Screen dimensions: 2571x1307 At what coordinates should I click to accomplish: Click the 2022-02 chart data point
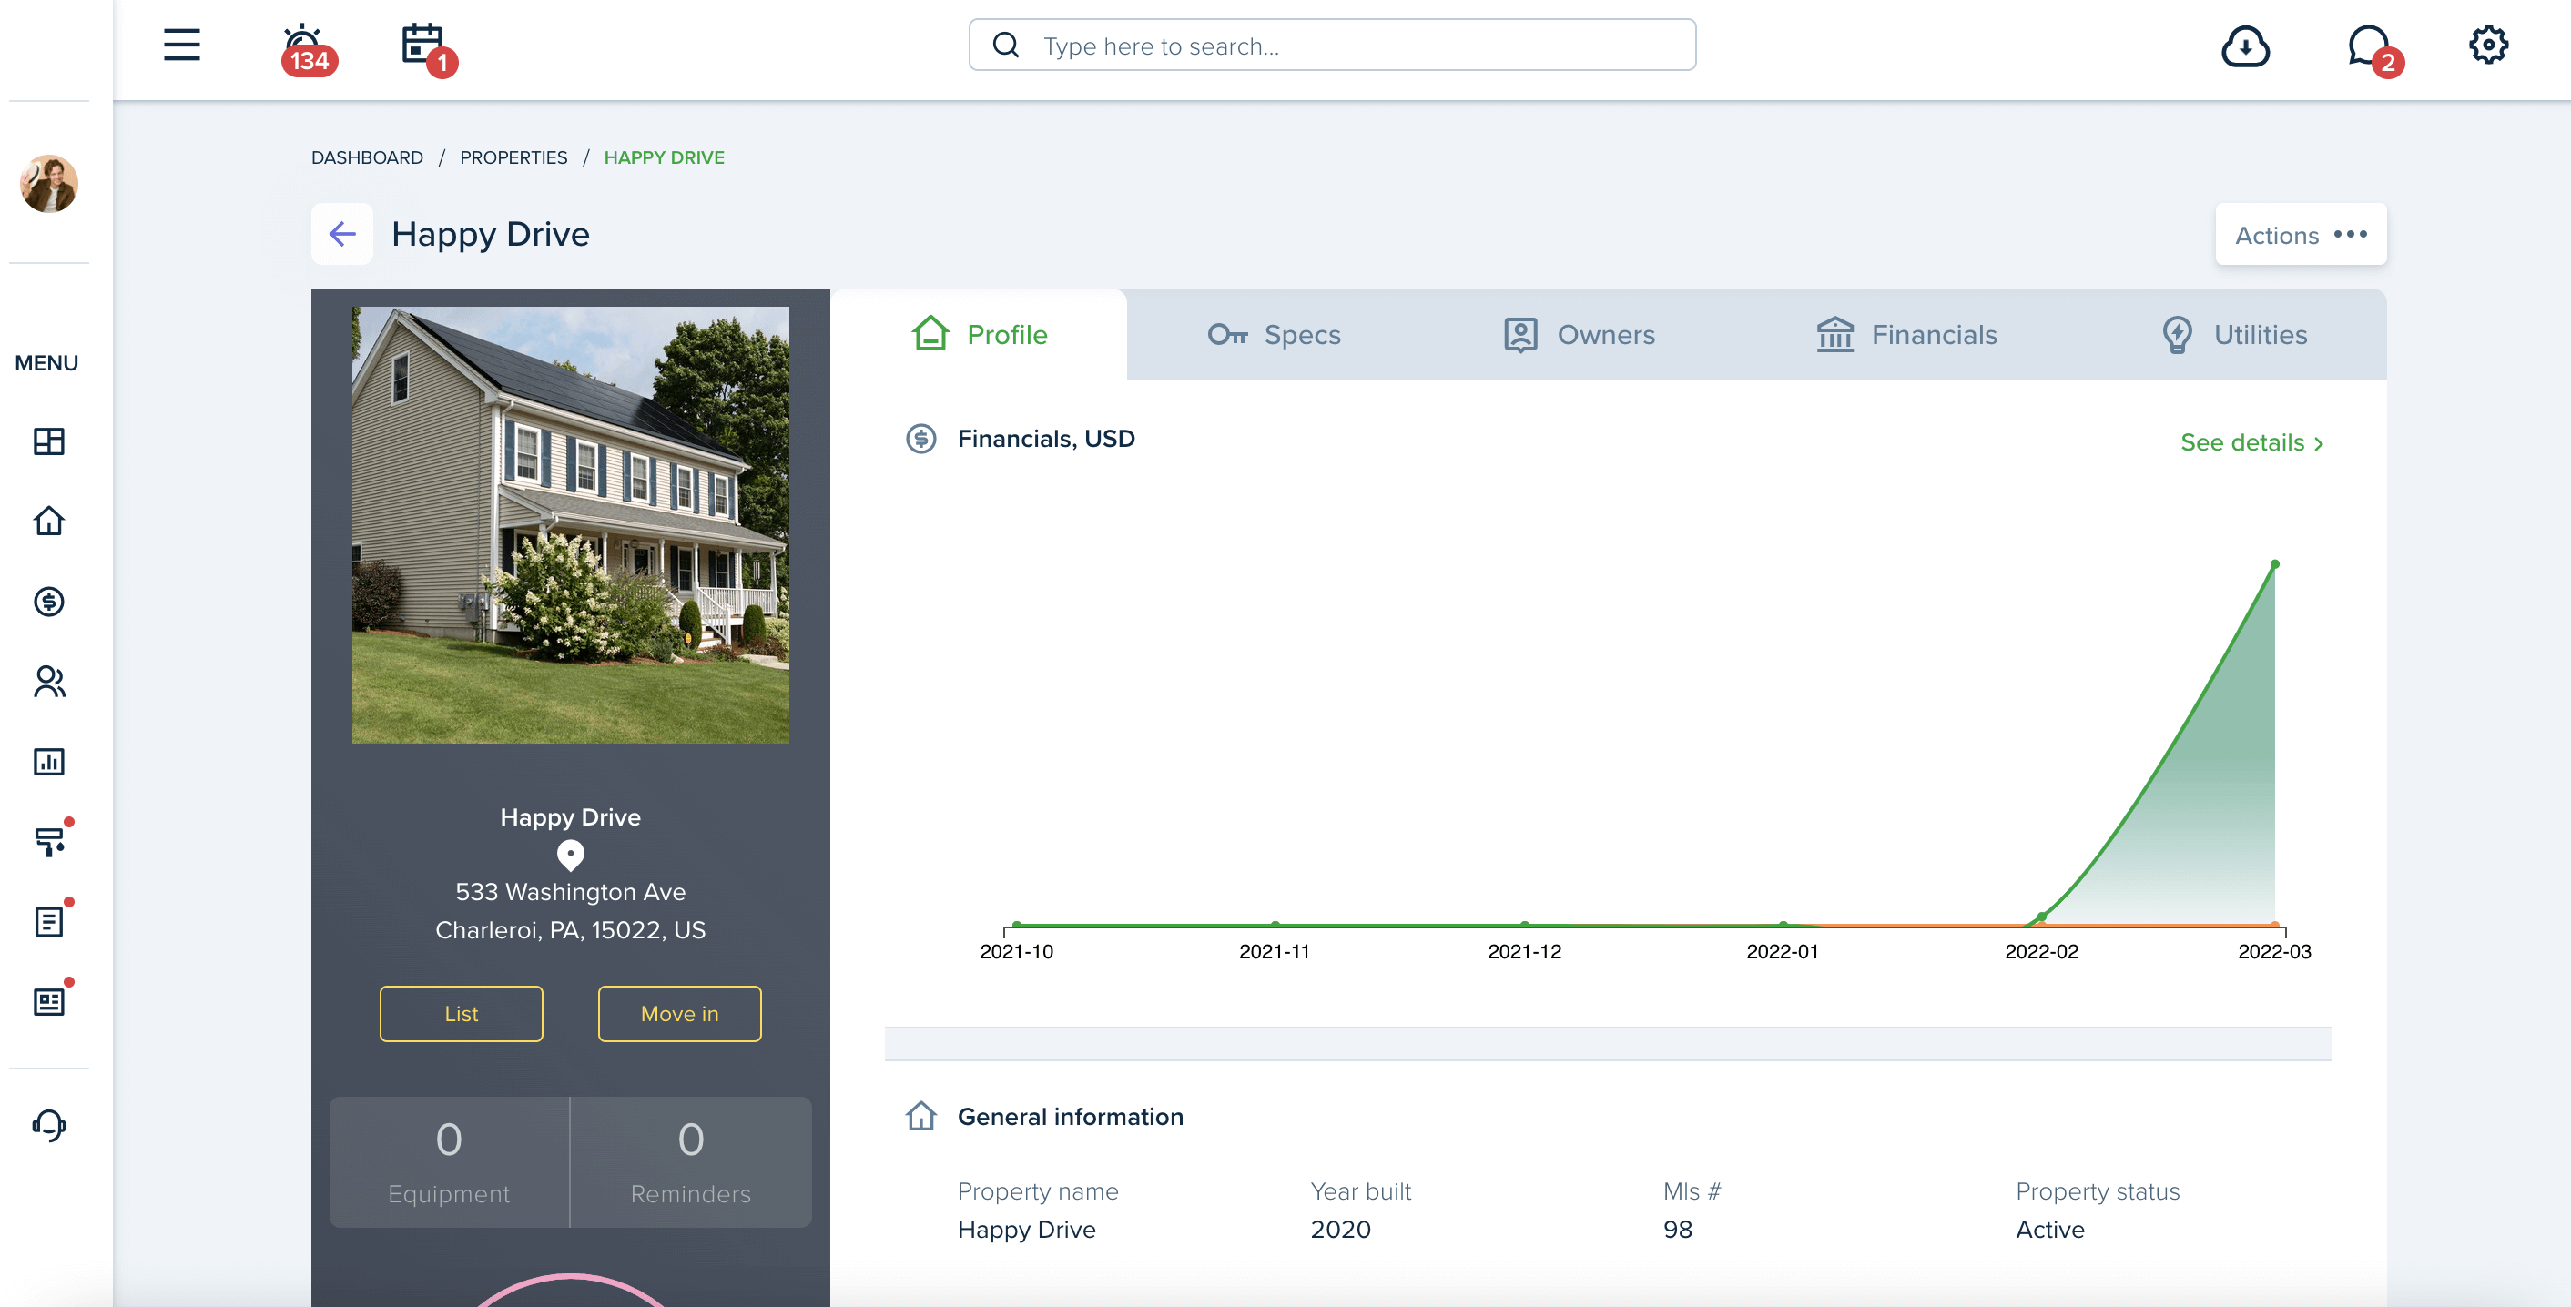[2042, 916]
